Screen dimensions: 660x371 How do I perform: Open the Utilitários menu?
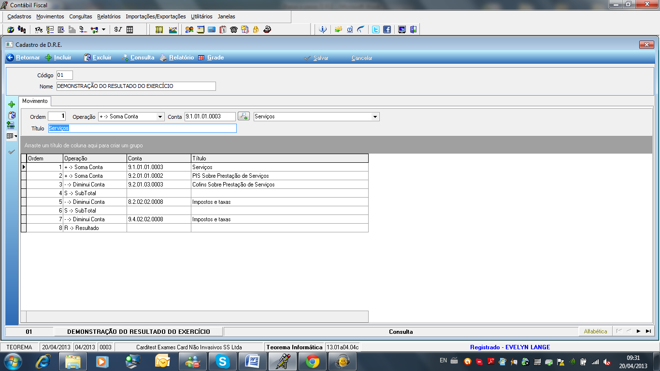coord(201,16)
